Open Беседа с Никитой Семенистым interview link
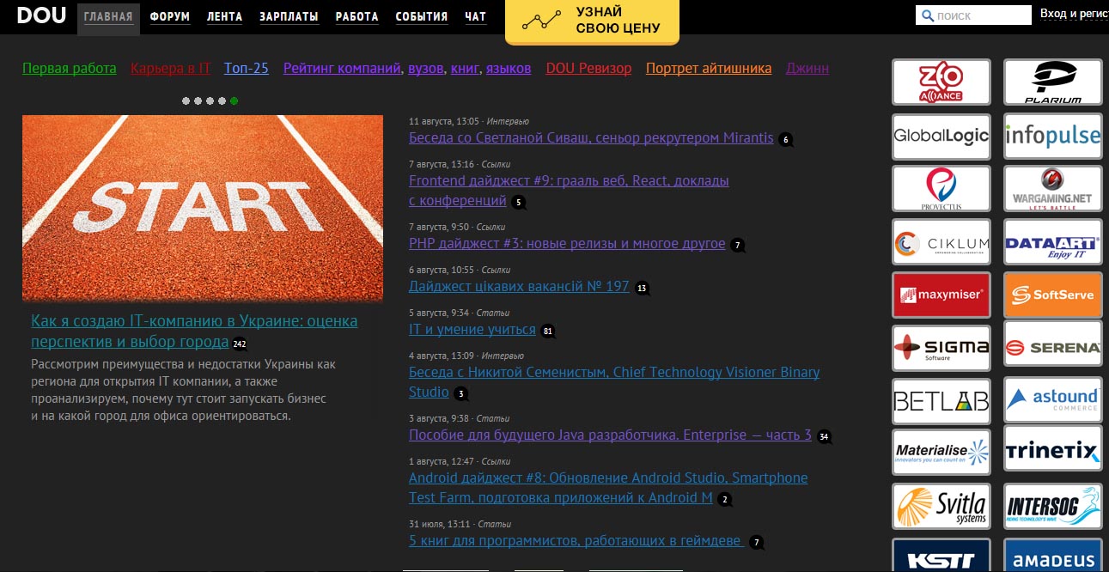1109x572 pixels. click(614, 382)
